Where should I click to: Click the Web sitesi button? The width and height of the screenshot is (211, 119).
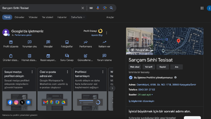(x=135, y=67)
